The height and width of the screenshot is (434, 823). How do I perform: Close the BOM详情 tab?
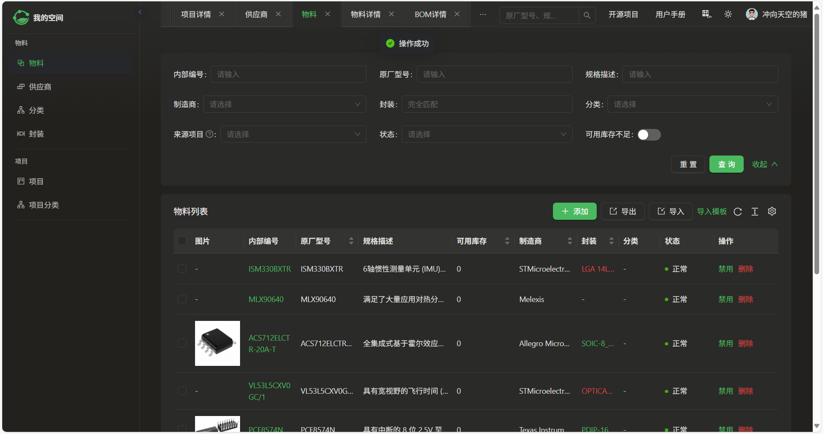point(457,14)
